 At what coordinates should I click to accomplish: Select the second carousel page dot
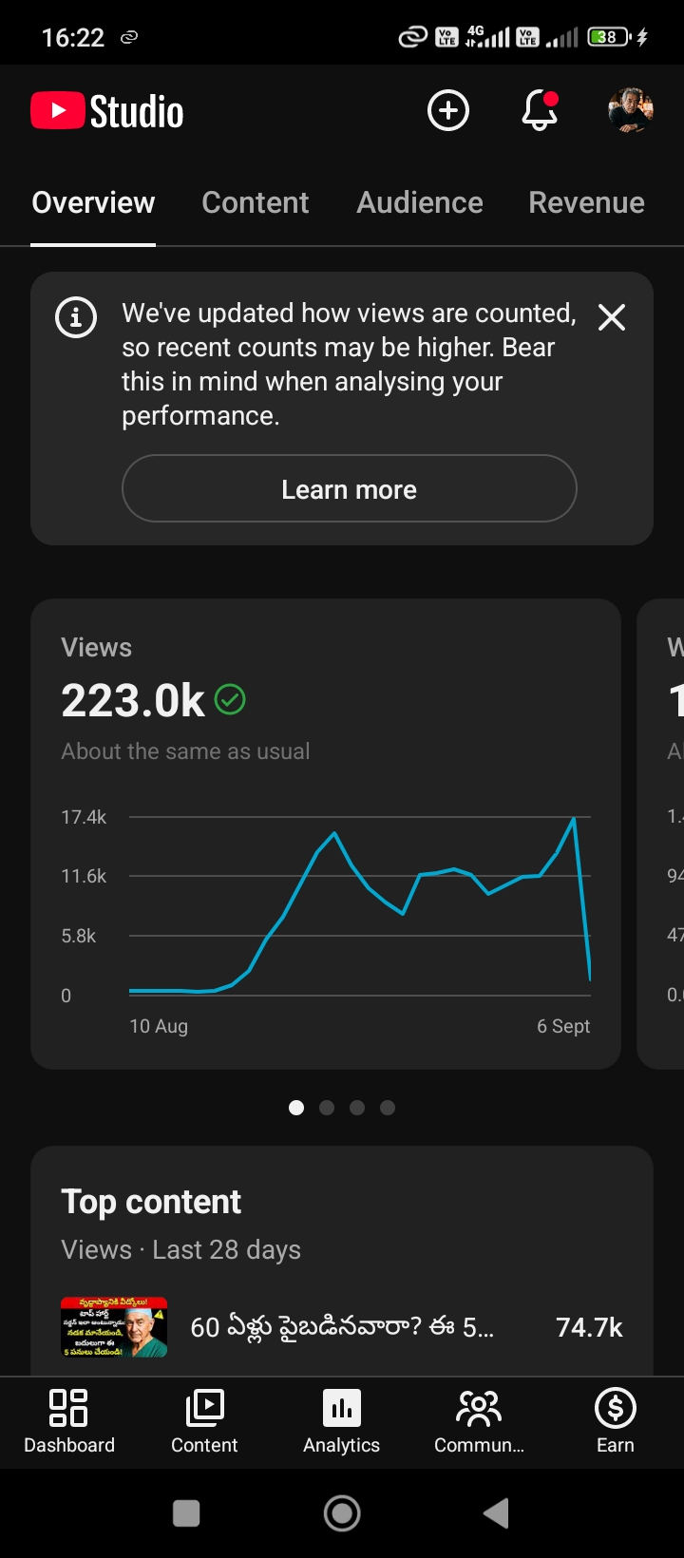pyautogui.click(x=327, y=1108)
